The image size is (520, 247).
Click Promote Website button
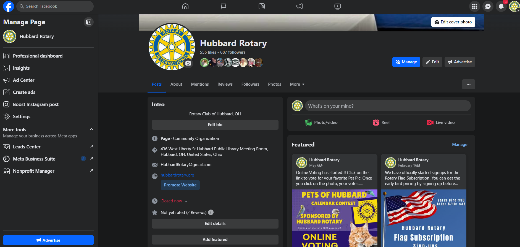click(x=180, y=185)
